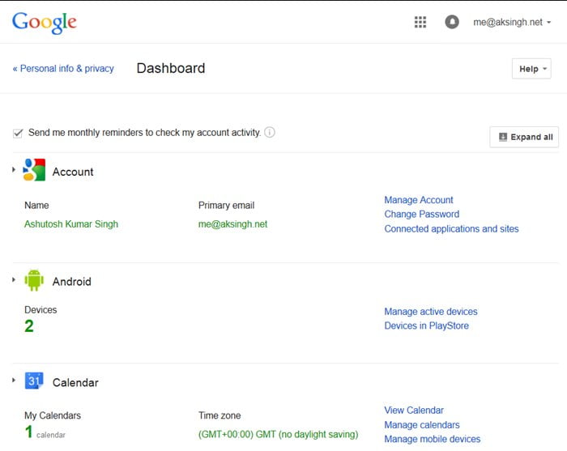Expand the Calendar section triangle
Screen dimensions: 567x451
coord(14,381)
